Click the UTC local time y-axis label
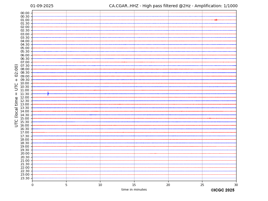This screenshot has height=201, width=268. tap(16, 96)
